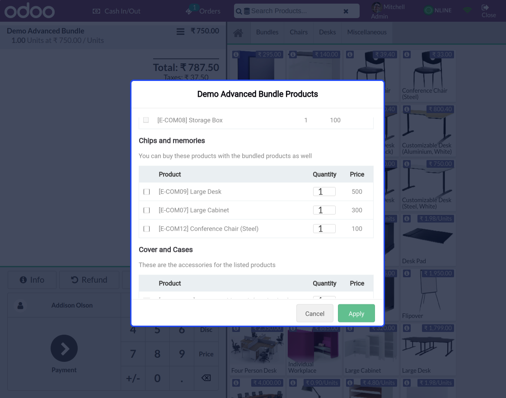Open the Miscellaneous category tab
The width and height of the screenshot is (506, 398).
367,32
